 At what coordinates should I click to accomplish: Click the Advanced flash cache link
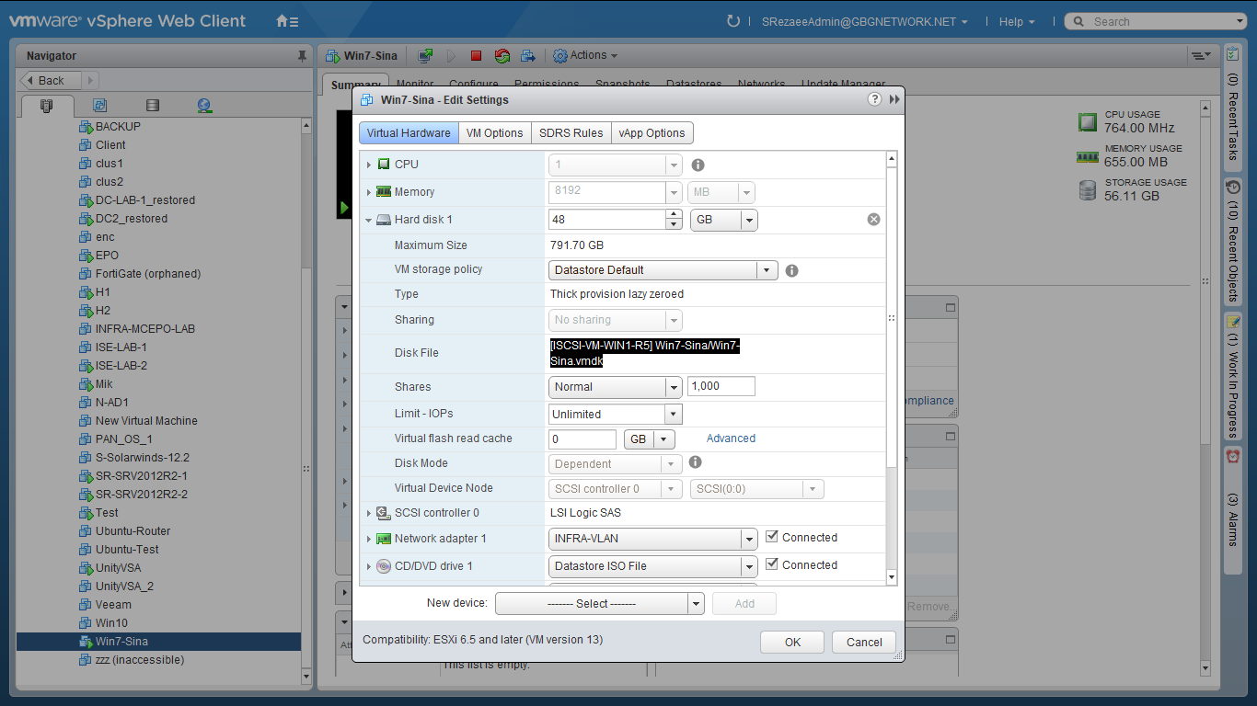click(x=731, y=438)
